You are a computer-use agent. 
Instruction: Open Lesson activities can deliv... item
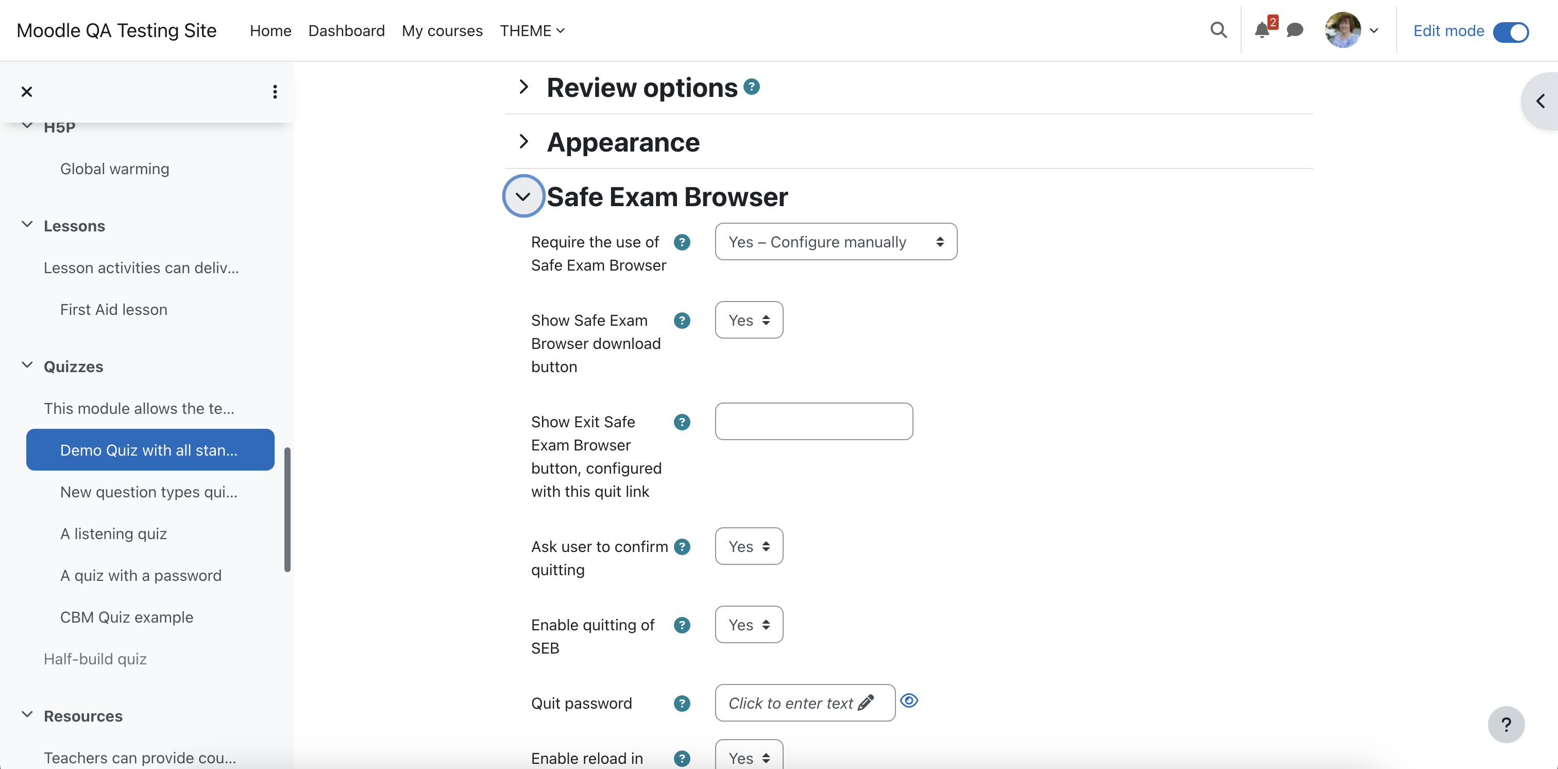point(141,268)
